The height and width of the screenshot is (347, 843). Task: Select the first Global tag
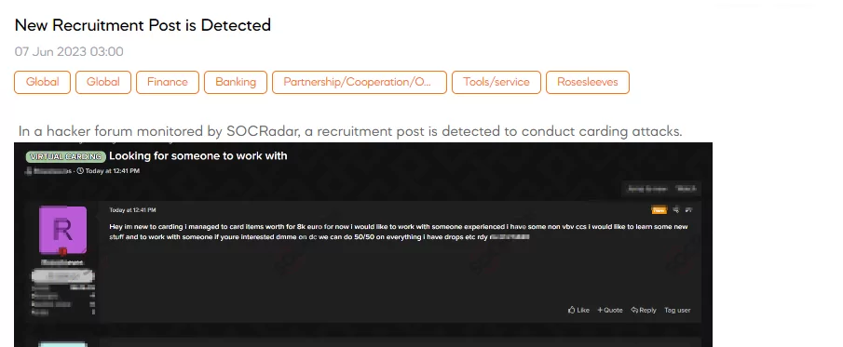(43, 82)
